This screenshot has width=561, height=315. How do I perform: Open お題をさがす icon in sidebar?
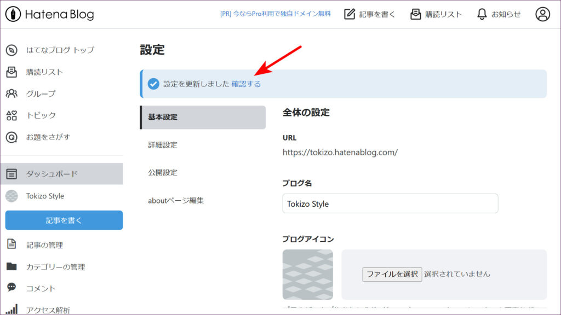click(12, 137)
